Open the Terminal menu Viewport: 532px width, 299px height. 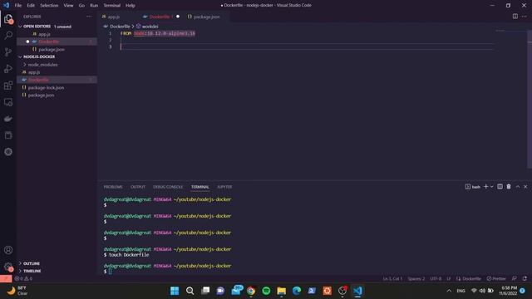[111, 6]
